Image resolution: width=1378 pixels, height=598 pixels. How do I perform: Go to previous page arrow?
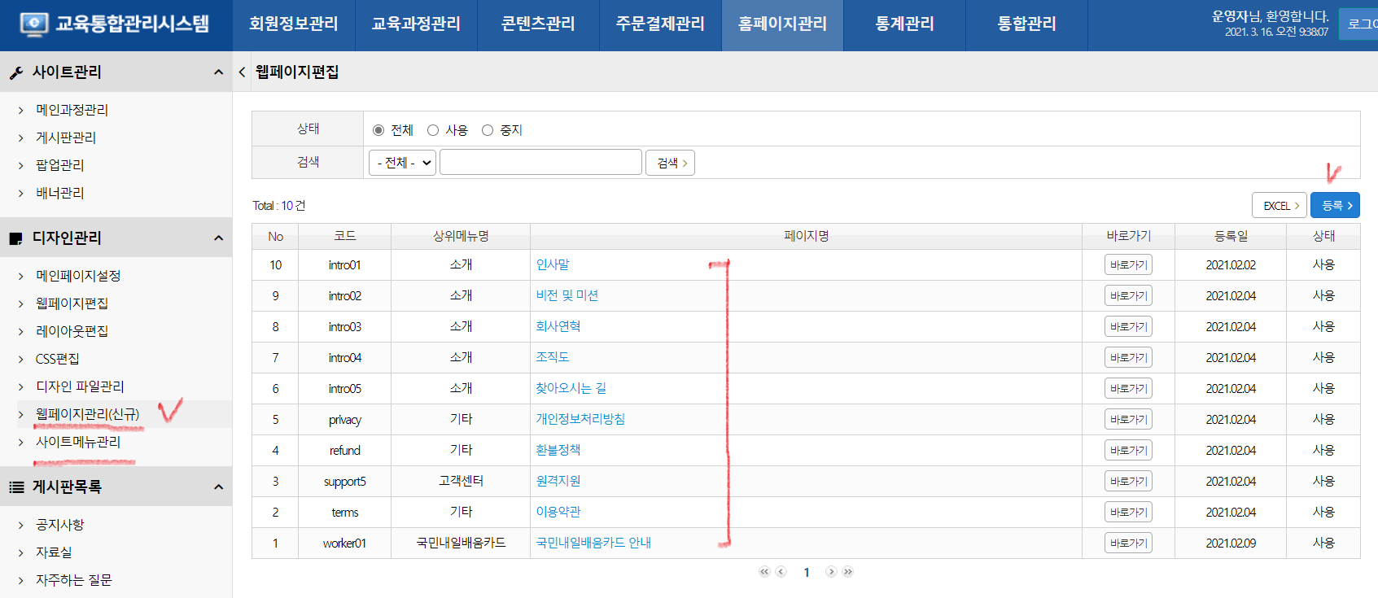[x=781, y=572]
